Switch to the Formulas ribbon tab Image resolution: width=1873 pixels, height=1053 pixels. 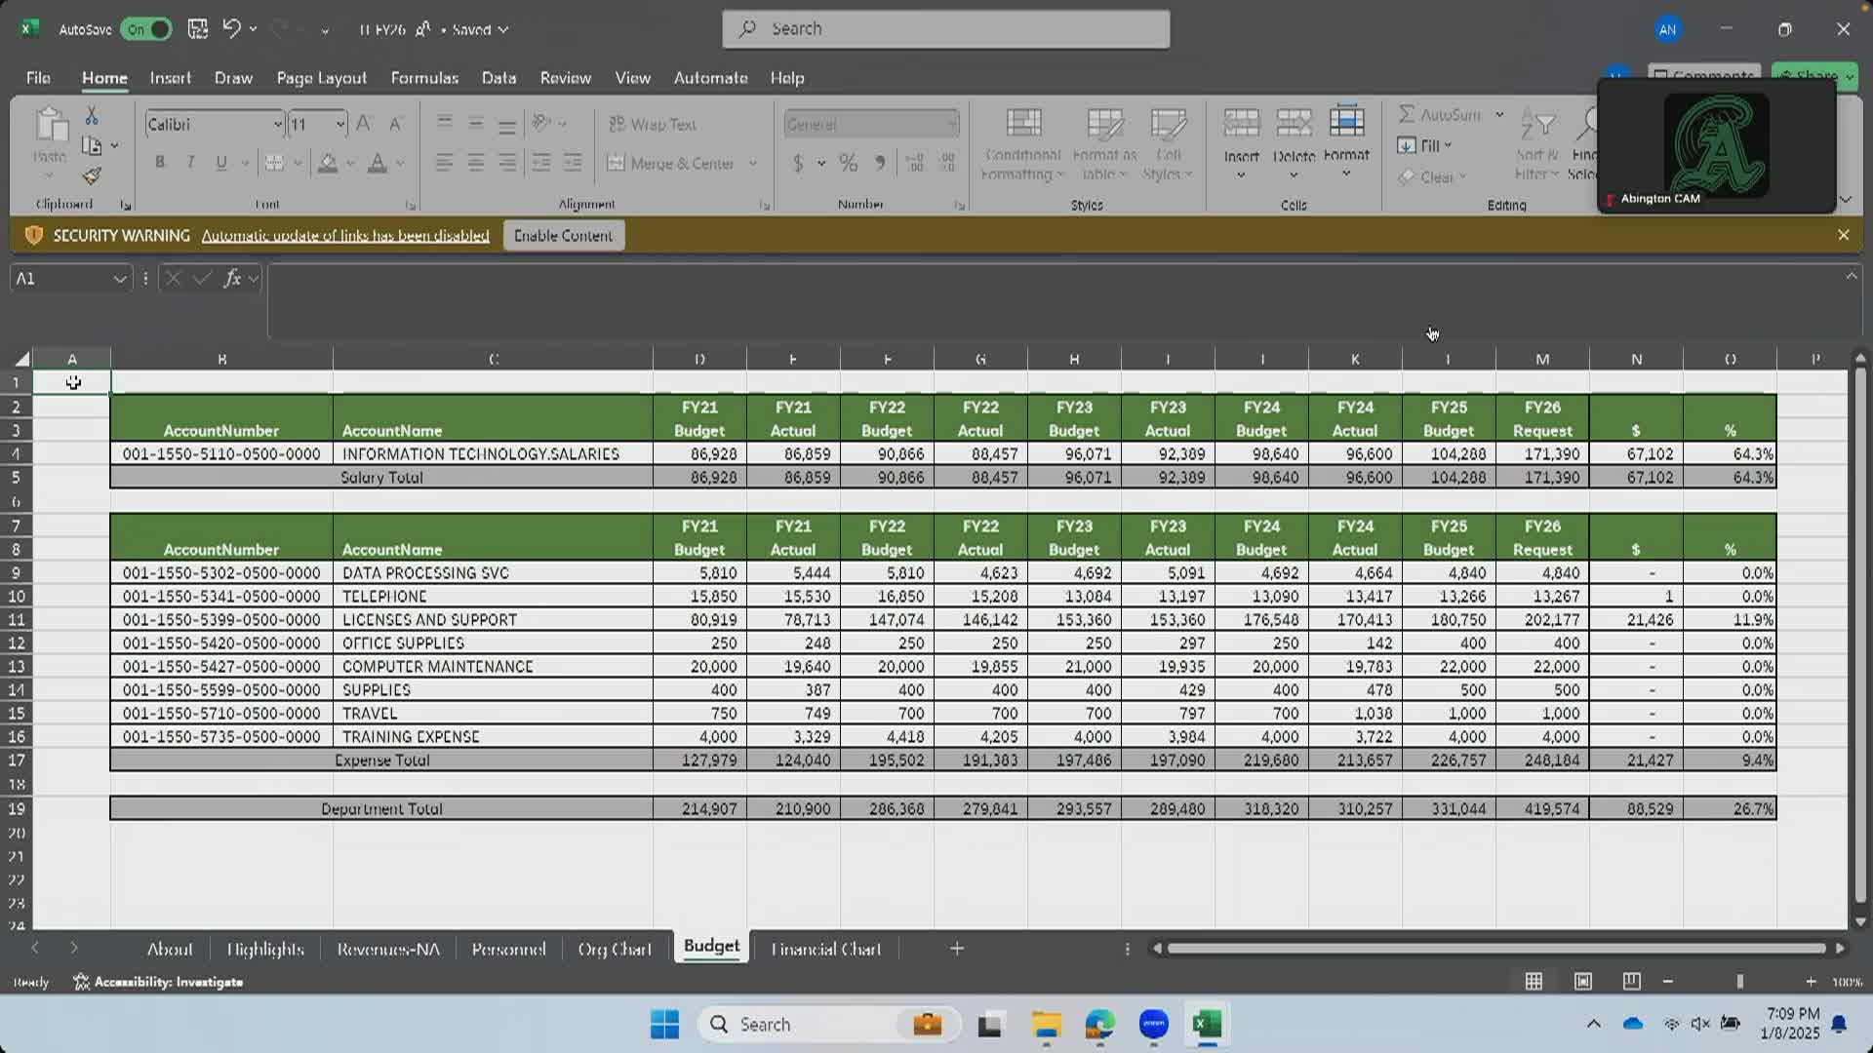point(424,78)
